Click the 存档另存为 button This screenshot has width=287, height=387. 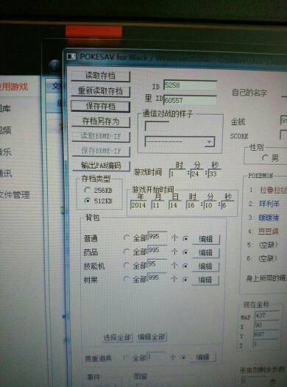101,121
